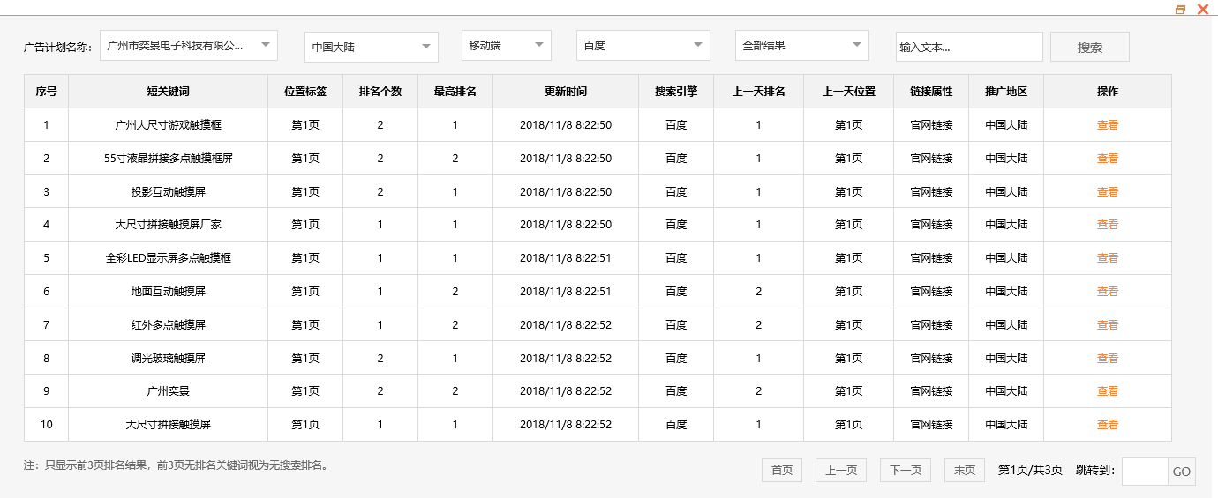Click the 序号 column header

(47, 92)
